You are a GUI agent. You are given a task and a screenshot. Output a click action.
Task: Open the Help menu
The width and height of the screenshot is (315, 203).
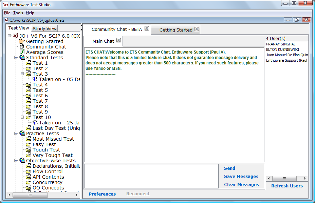coord(30,13)
